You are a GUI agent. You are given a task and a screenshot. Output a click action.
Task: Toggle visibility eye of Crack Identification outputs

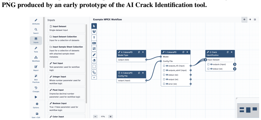pos(211,64)
